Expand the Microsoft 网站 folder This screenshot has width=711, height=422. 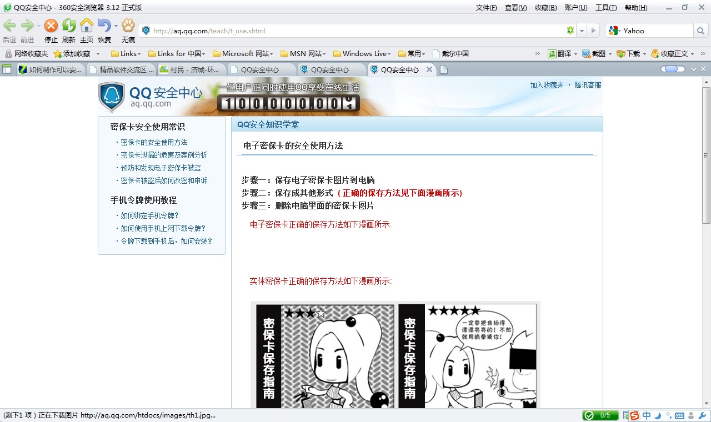pyautogui.click(x=243, y=54)
